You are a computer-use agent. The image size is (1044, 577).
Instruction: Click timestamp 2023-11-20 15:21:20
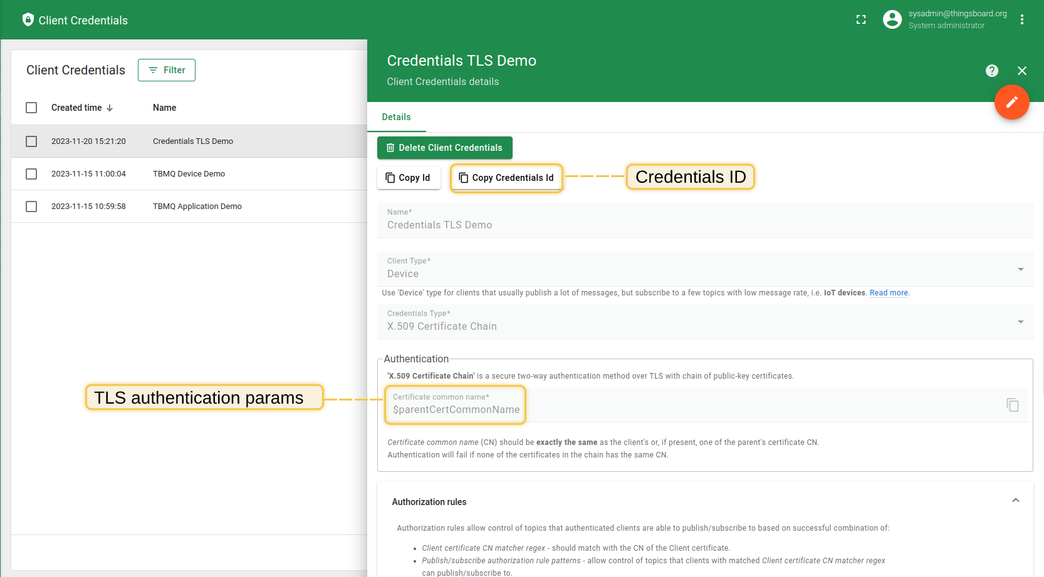pyautogui.click(x=88, y=141)
